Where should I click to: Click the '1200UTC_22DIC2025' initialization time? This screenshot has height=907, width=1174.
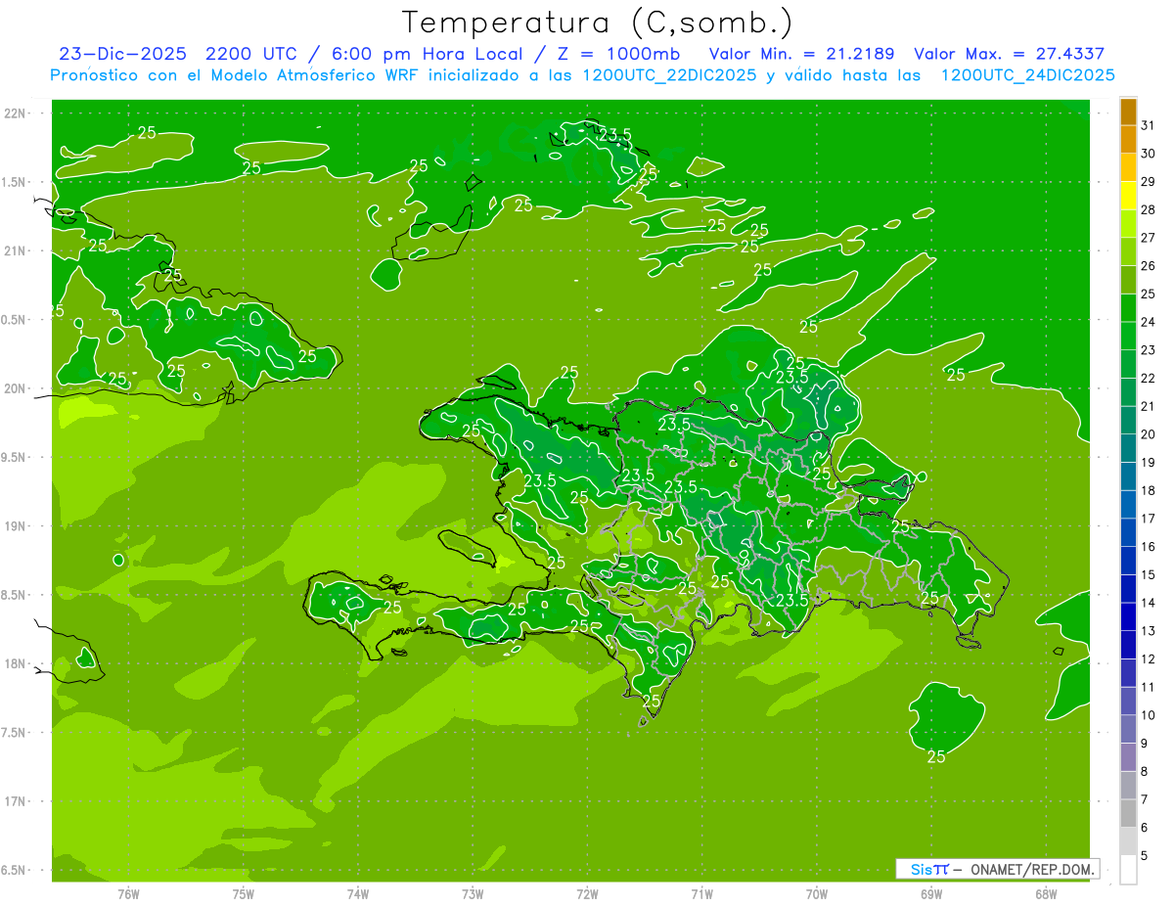coord(667,75)
